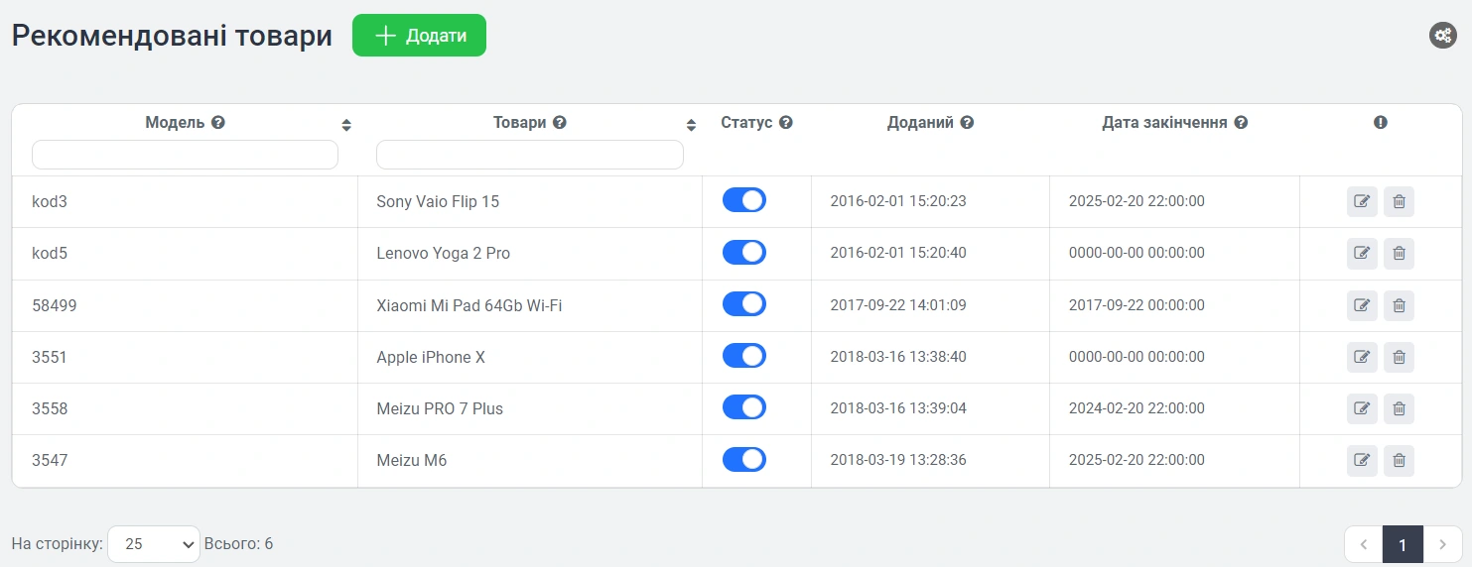Image resolution: width=1472 pixels, height=567 pixels.
Task: Toggle status switch for Apple iPhone X
Action: click(743, 355)
